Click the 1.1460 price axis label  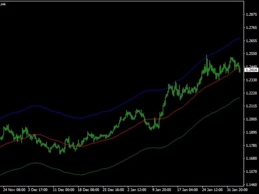click(252, 185)
